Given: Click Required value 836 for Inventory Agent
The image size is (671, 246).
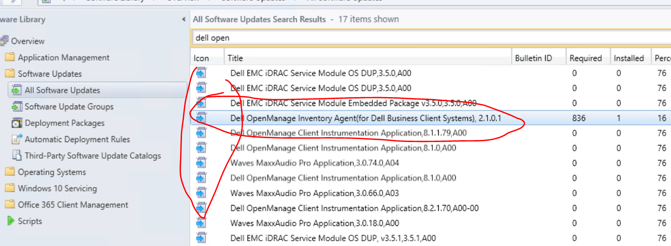Looking at the screenshot, I should [x=579, y=118].
